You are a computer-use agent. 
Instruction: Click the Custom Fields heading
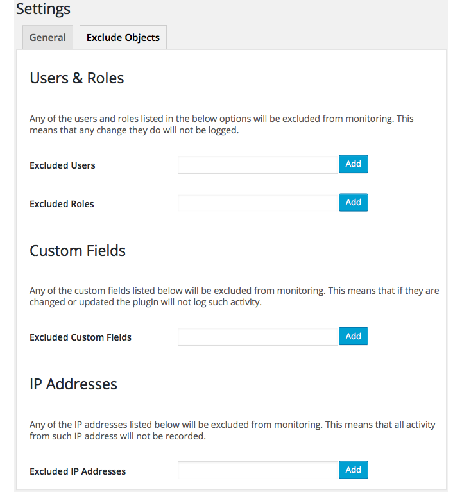[x=78, y=250]
